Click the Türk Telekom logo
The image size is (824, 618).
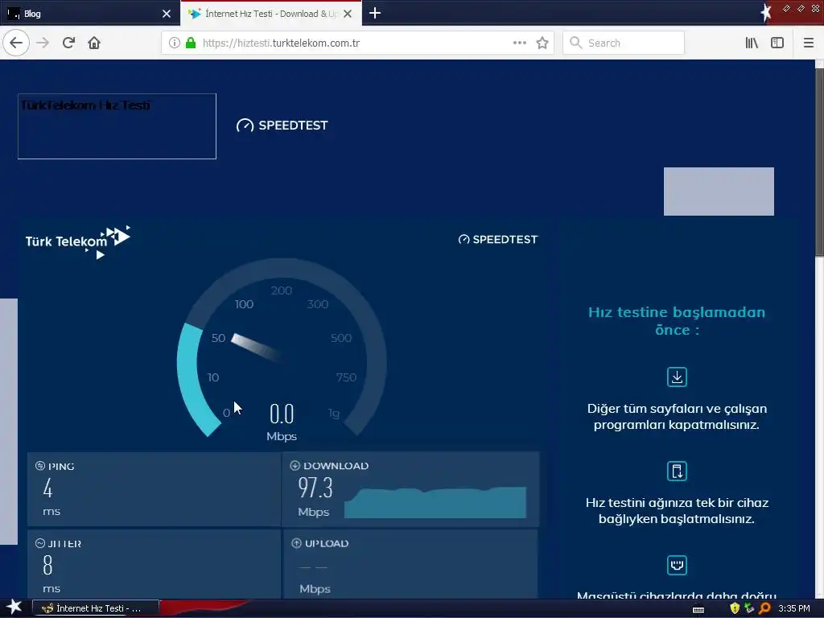click(78, 241)
